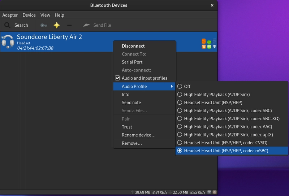Click the Trust star icon in toolbar
Viewport: 289px width, 196px height.
(x=57, y=25)
